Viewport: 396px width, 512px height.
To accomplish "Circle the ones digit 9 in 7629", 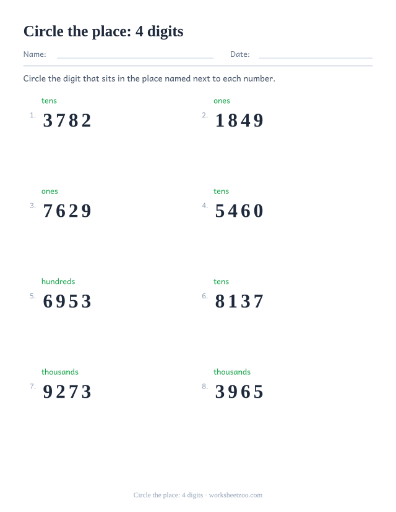I will [x=87, y=211].
